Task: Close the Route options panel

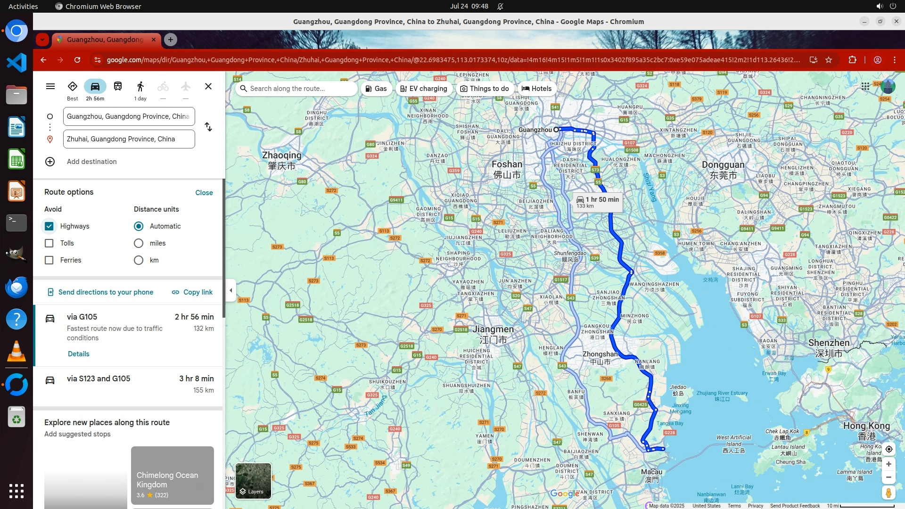Action: click(x=204, y=193)
